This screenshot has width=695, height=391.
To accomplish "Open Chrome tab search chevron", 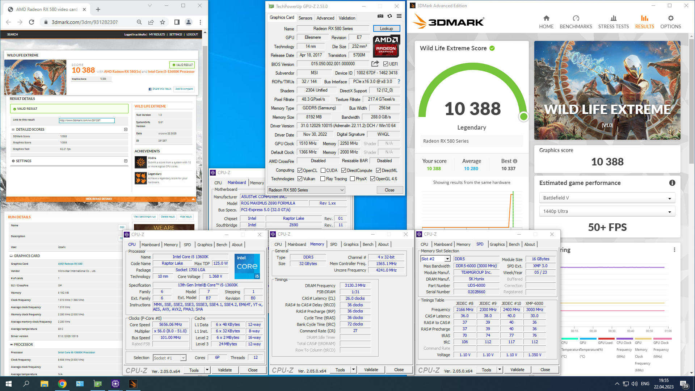I will coord(150,6).
